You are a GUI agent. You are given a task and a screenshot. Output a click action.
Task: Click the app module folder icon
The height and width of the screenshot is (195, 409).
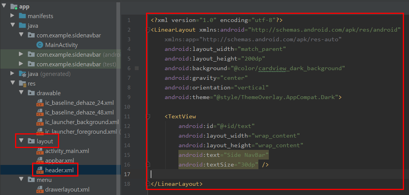pyautogui.click(x=14, y=7)
